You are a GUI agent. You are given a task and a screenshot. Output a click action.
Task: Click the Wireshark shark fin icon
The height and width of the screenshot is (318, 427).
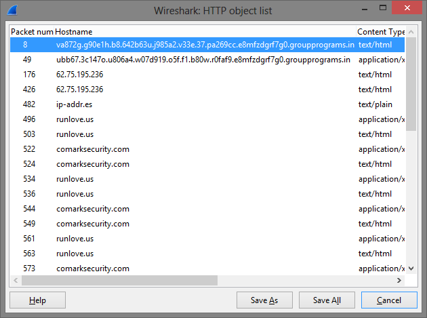[x=13, y=10]
